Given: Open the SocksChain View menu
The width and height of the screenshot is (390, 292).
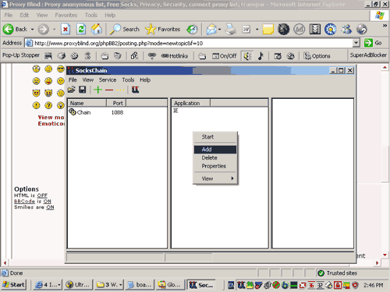Looking at the screenshot, I should tap(88, 79).
